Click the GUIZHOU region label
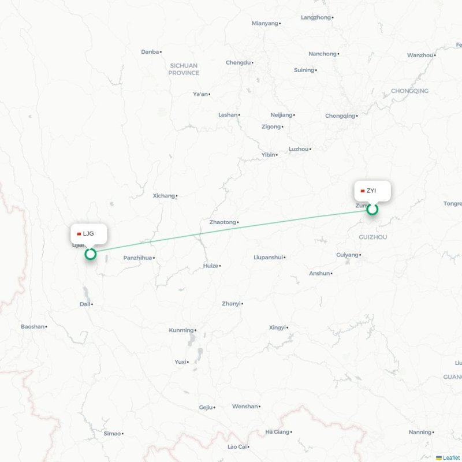The width and height of the screenshot is (462, 462). click(x=372, y=237)
